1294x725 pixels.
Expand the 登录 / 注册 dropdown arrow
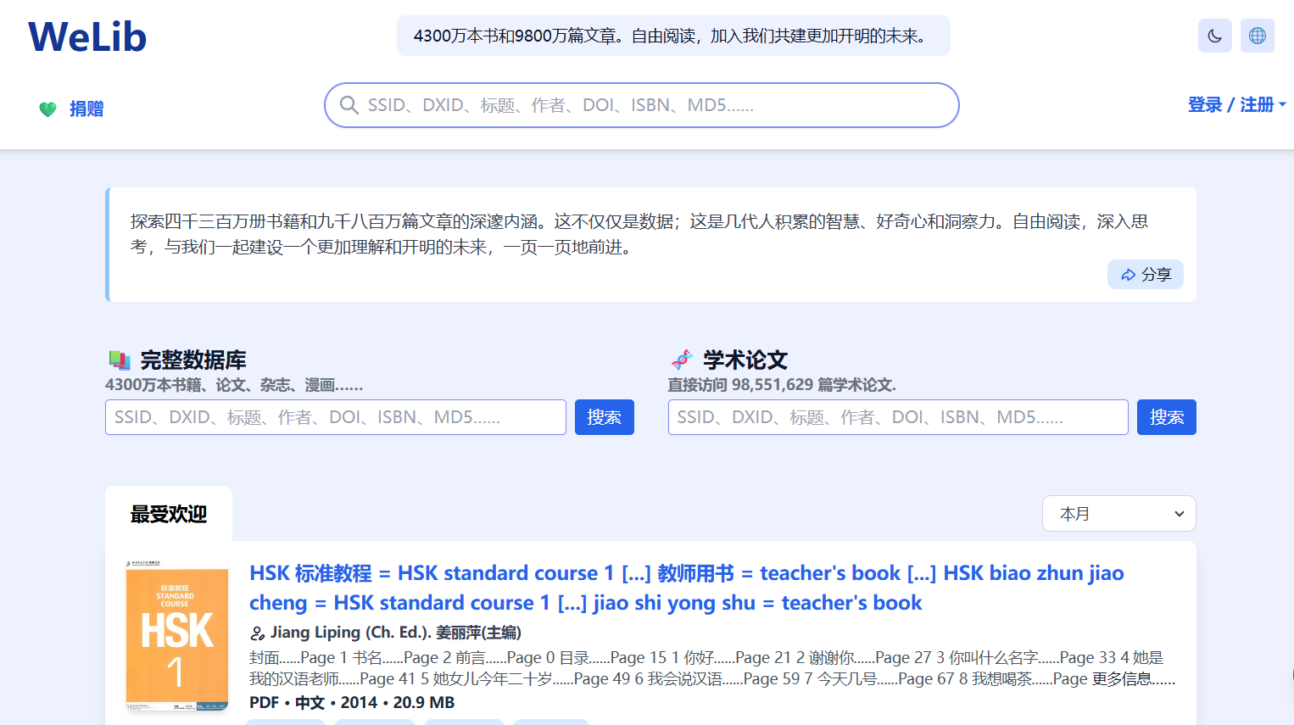click(x=1282, y=104)
